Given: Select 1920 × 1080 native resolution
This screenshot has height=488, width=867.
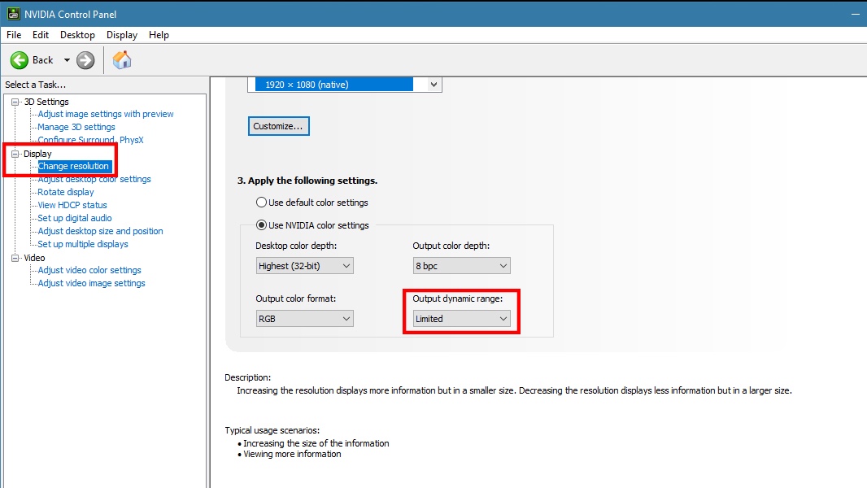Looking at the screenshot, I should pos(333,85).
